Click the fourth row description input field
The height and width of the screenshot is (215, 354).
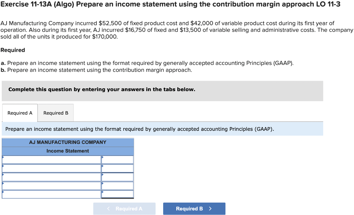51,185
